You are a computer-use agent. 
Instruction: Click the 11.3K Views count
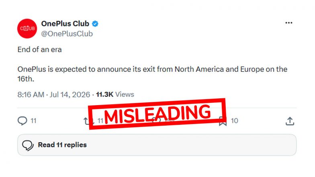point(115,94)
